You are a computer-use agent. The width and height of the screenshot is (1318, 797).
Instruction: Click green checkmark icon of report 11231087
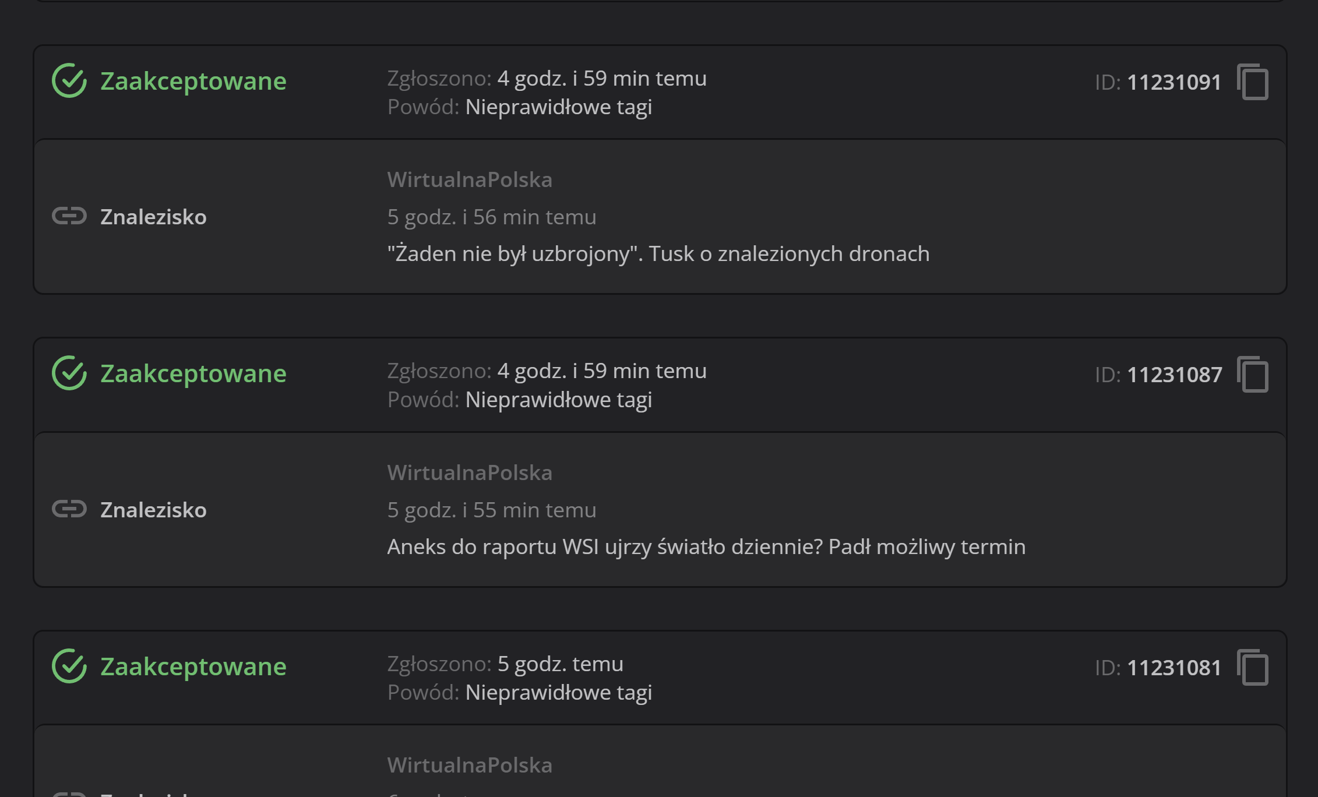pyautogui.click(x=69, y=373)
